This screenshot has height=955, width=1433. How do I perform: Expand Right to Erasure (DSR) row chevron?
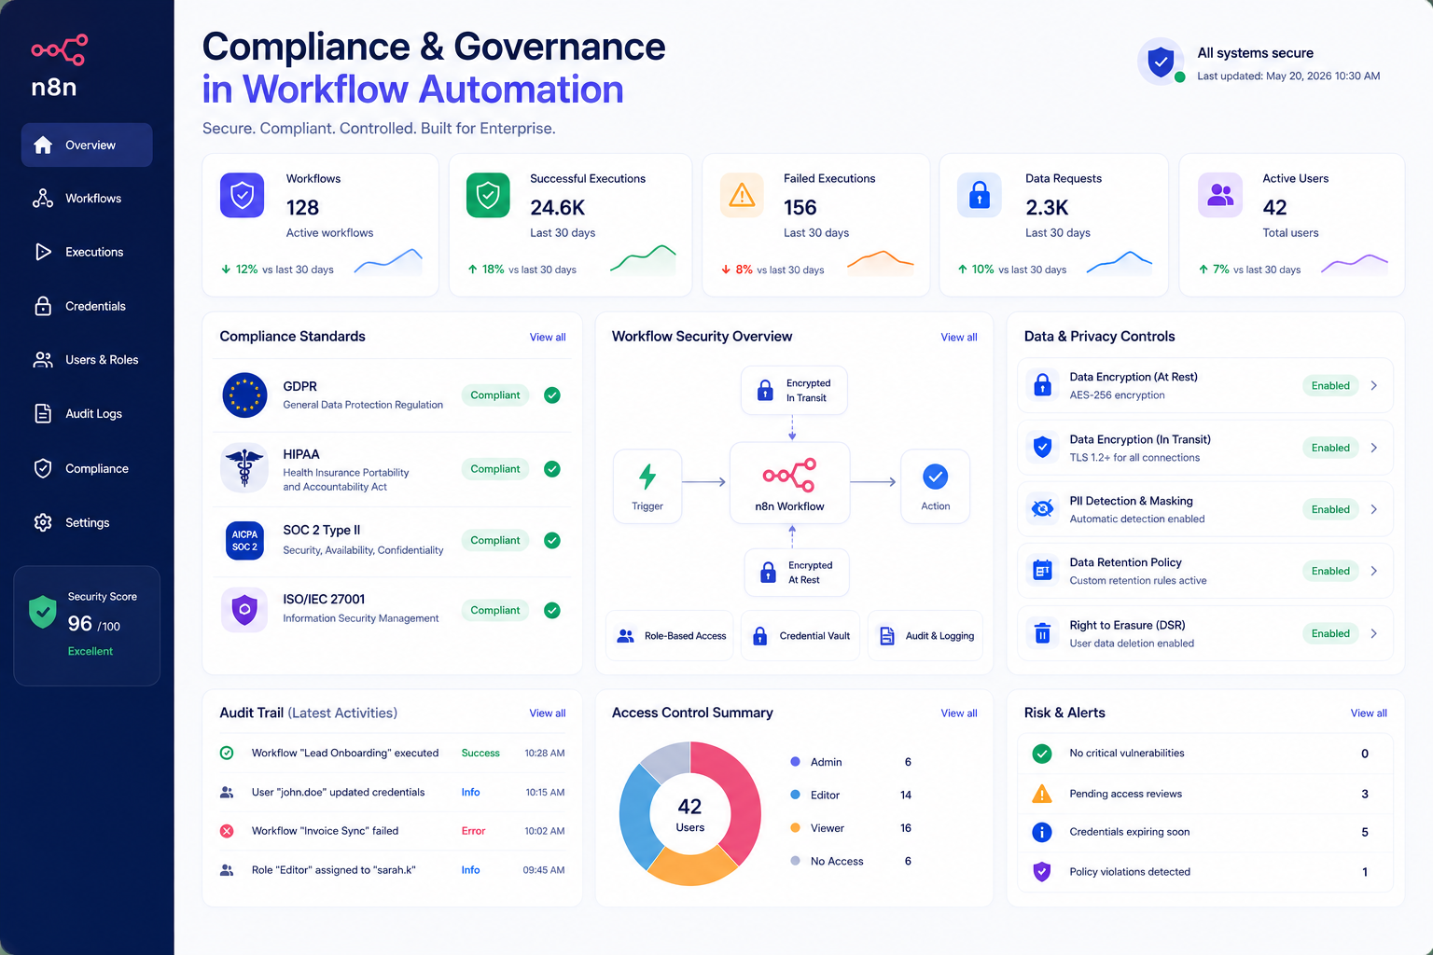pos(1374,633)
